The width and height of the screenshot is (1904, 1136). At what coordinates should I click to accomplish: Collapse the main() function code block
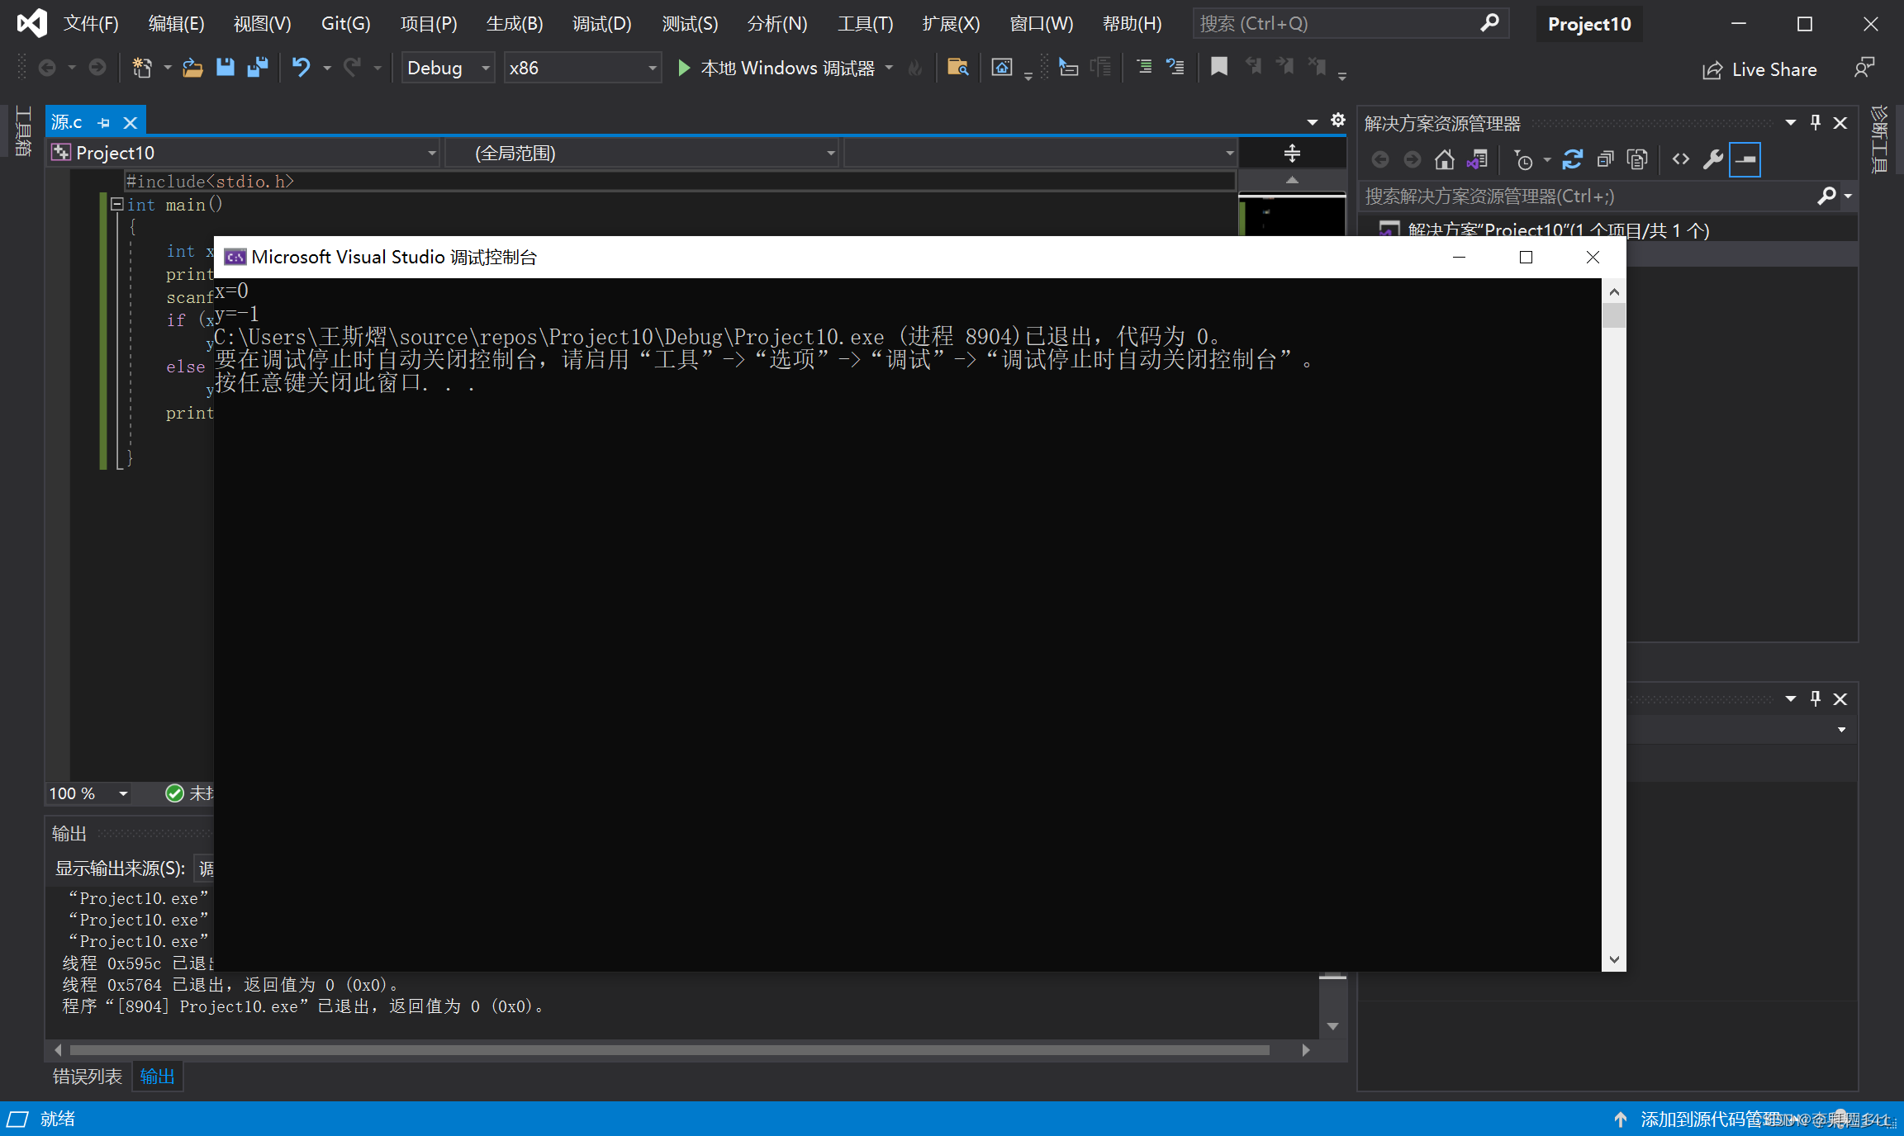point(117,204)
